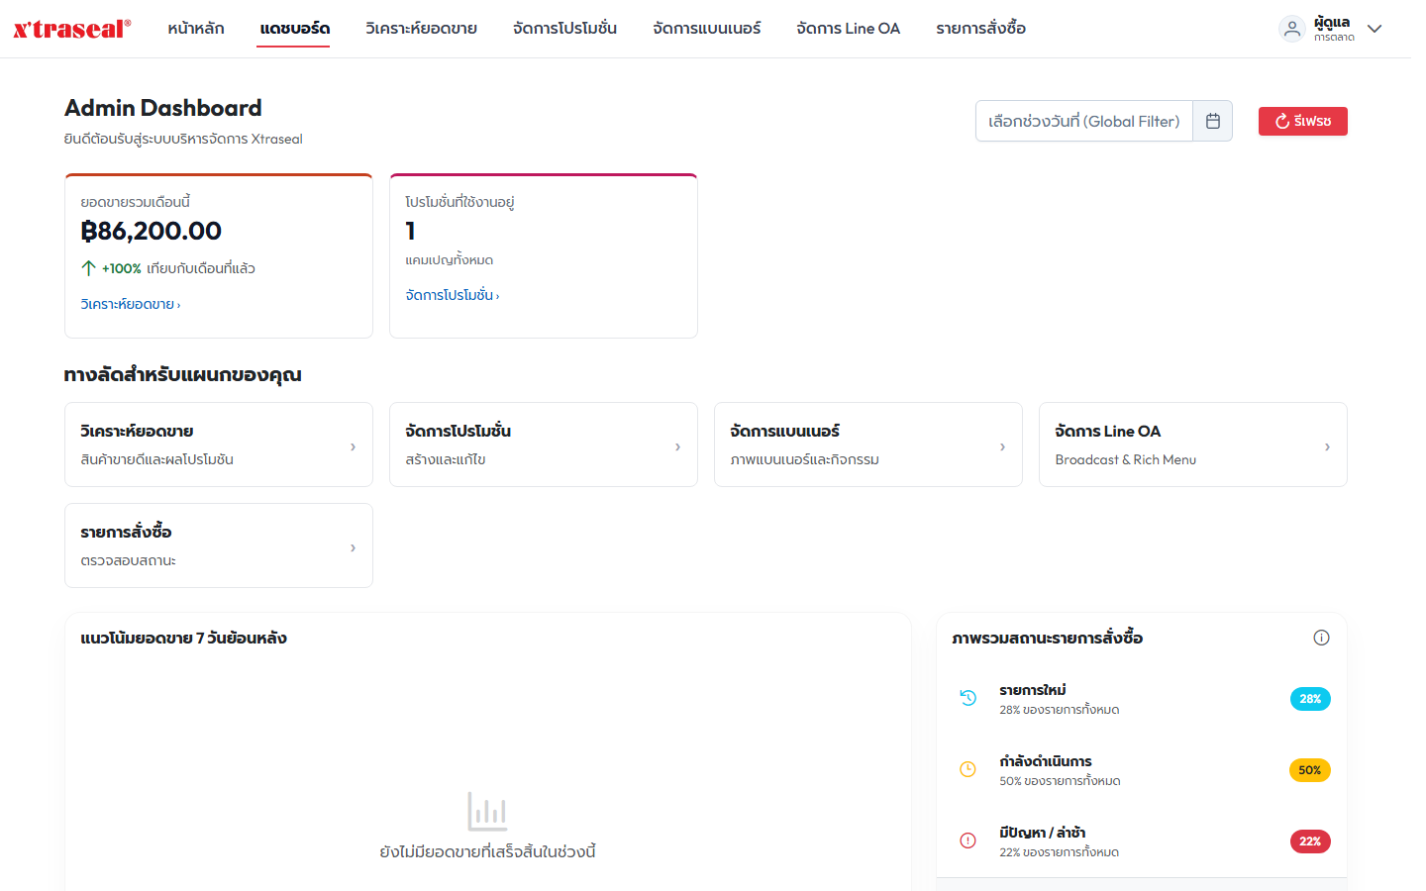The image size is (1426, 891).
Task: Click the มีปัญหา / ล่าช้า status row label
Action: click(x=1043, y=833)
